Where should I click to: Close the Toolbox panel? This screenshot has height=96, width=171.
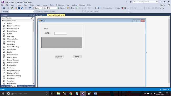(x=33, y=15)
